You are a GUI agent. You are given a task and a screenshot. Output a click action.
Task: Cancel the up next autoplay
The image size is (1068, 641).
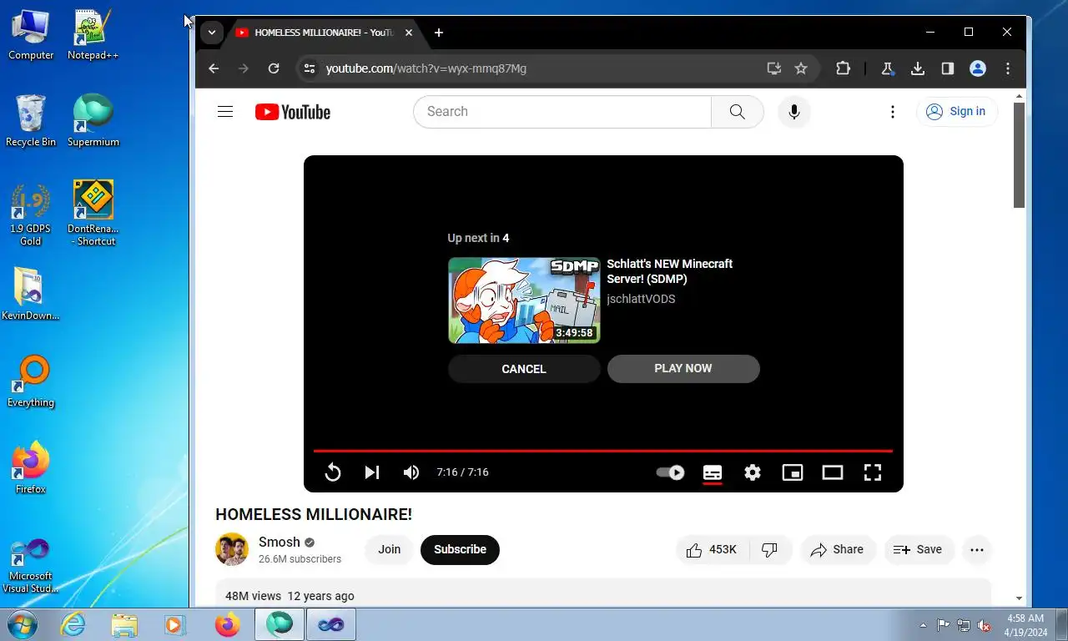tap(524, 369)
